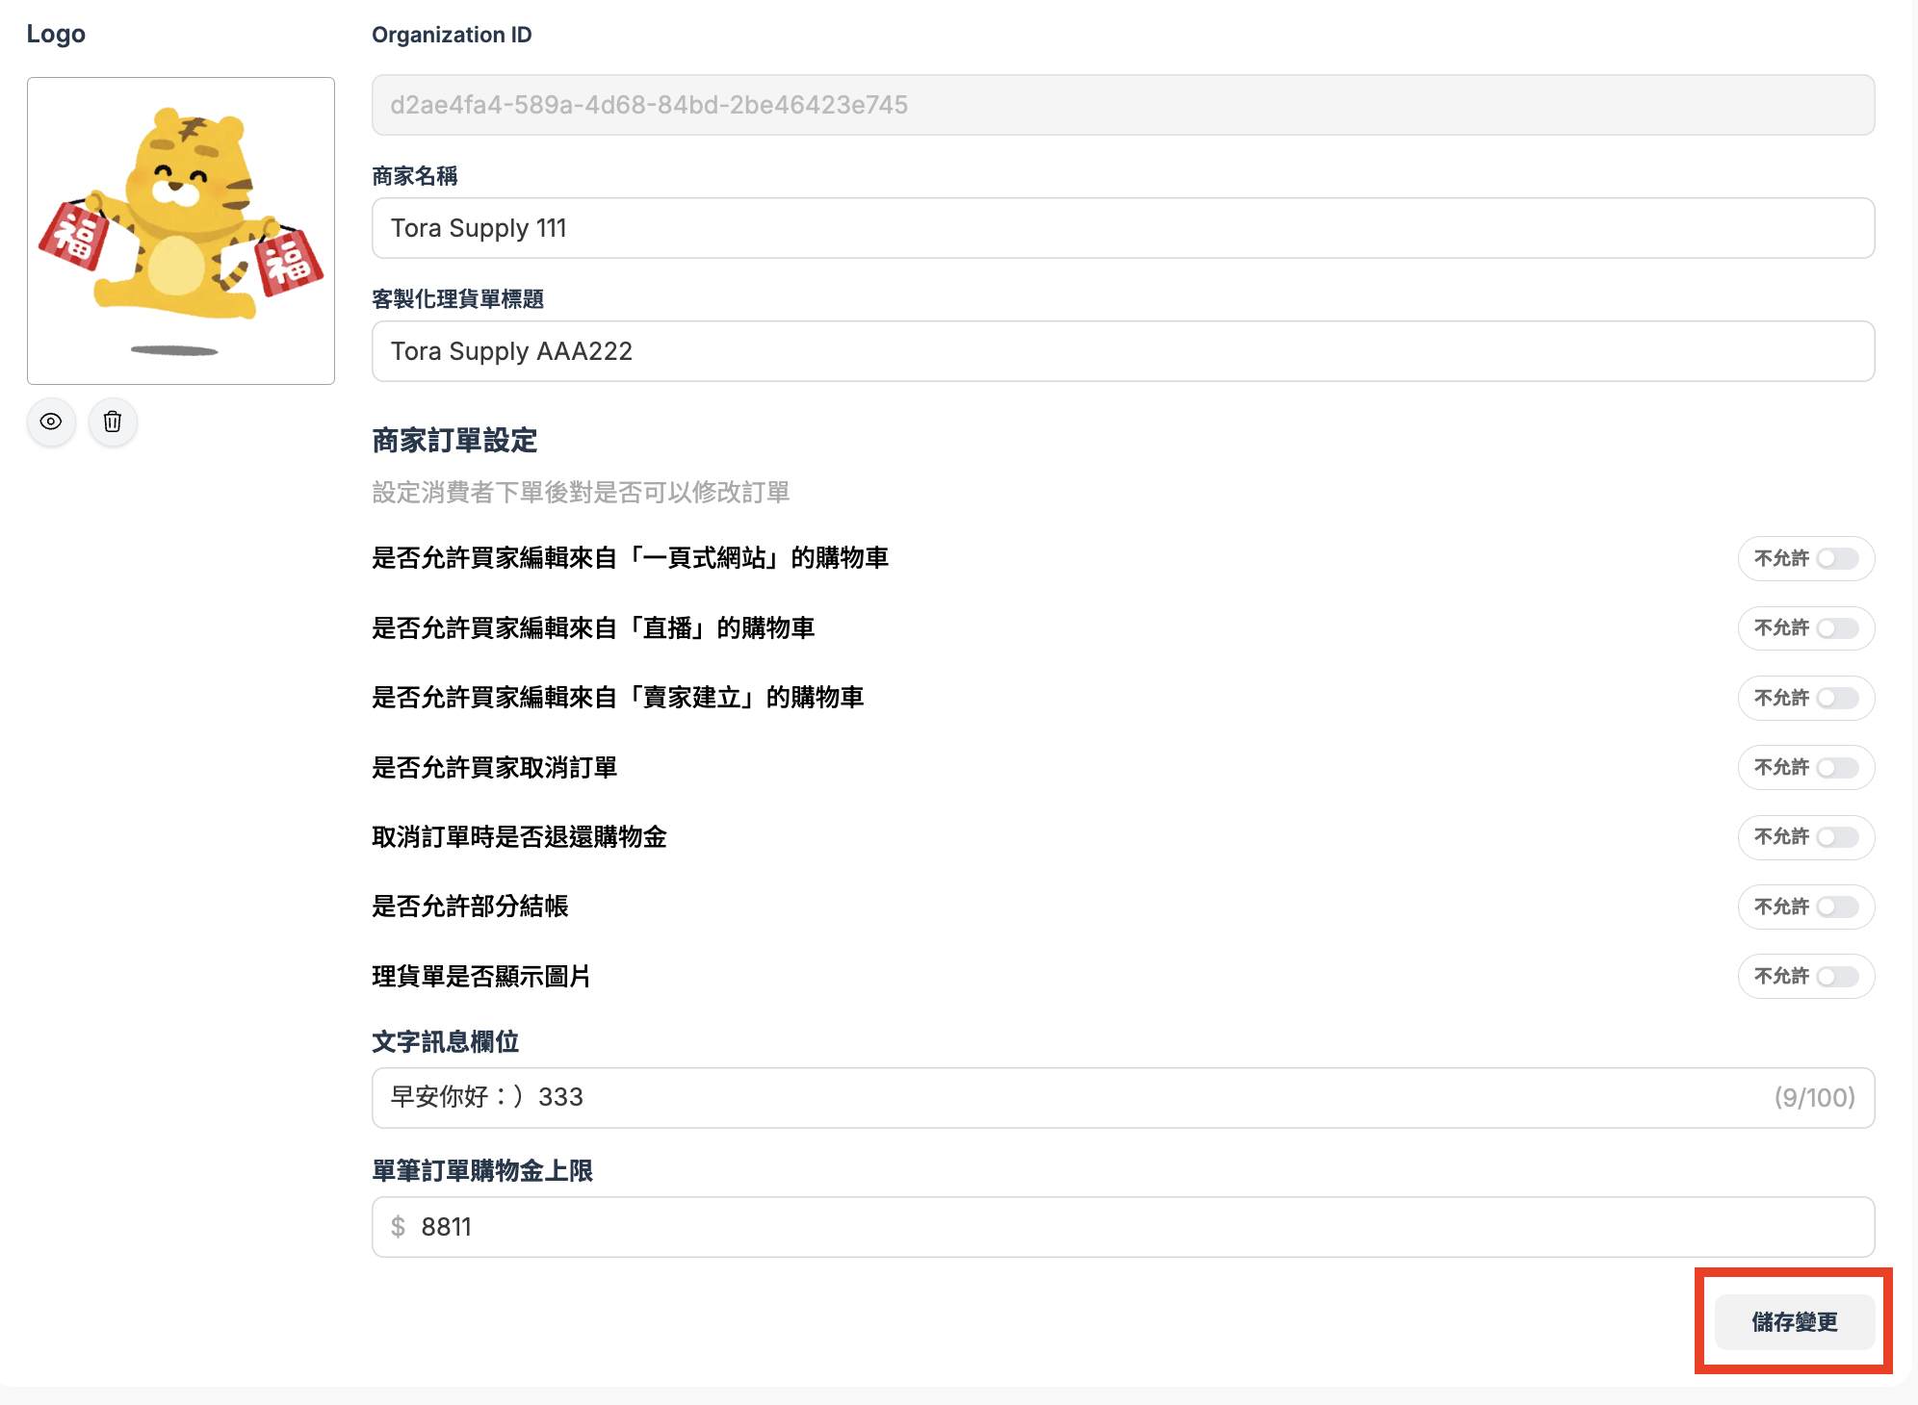Delete the logo using the trash icon
This screenshot has height=1405, width=1918.
pos(112,421)
